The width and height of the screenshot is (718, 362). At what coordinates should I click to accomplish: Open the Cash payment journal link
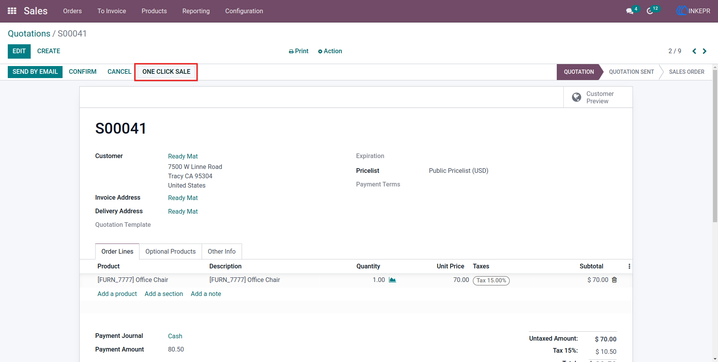click(x=175, y=336)
